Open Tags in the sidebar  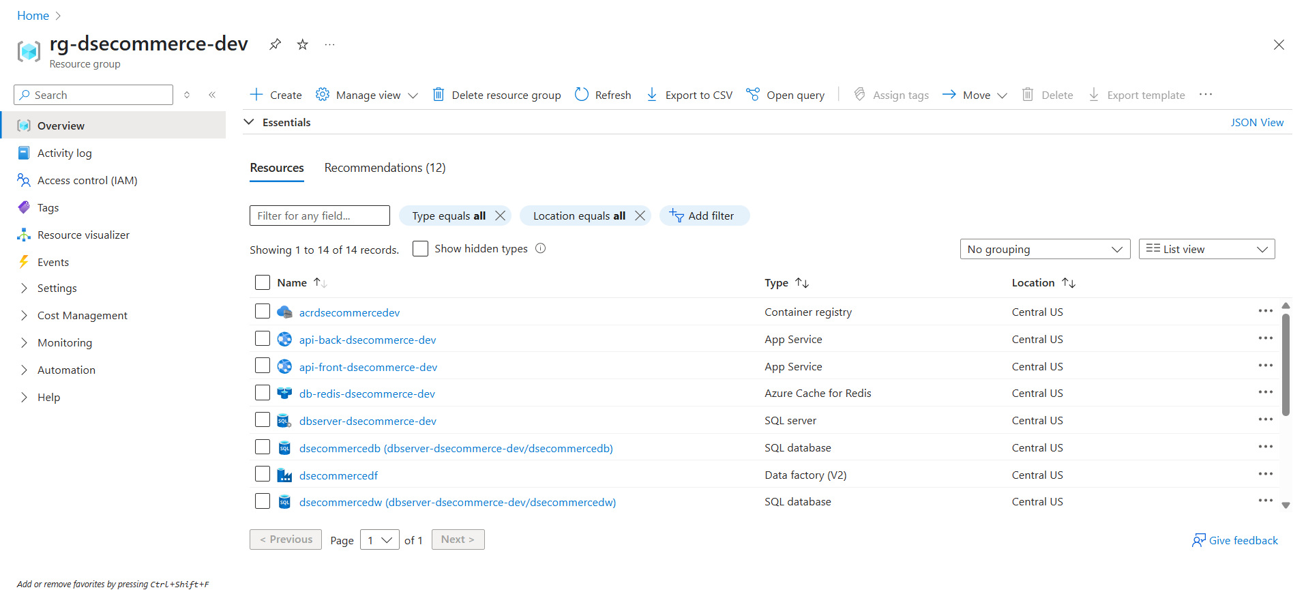pyautogui.click(x=48, y=207)
